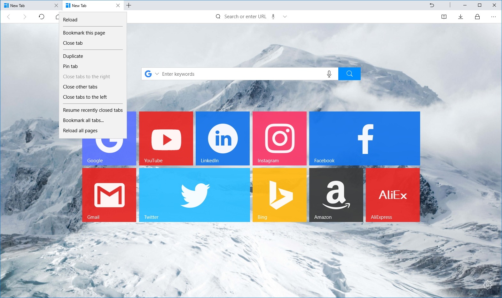This screenshot has height=298, width=502.
Task: Click the private browsing lock icon
Action: pos(477,17)
